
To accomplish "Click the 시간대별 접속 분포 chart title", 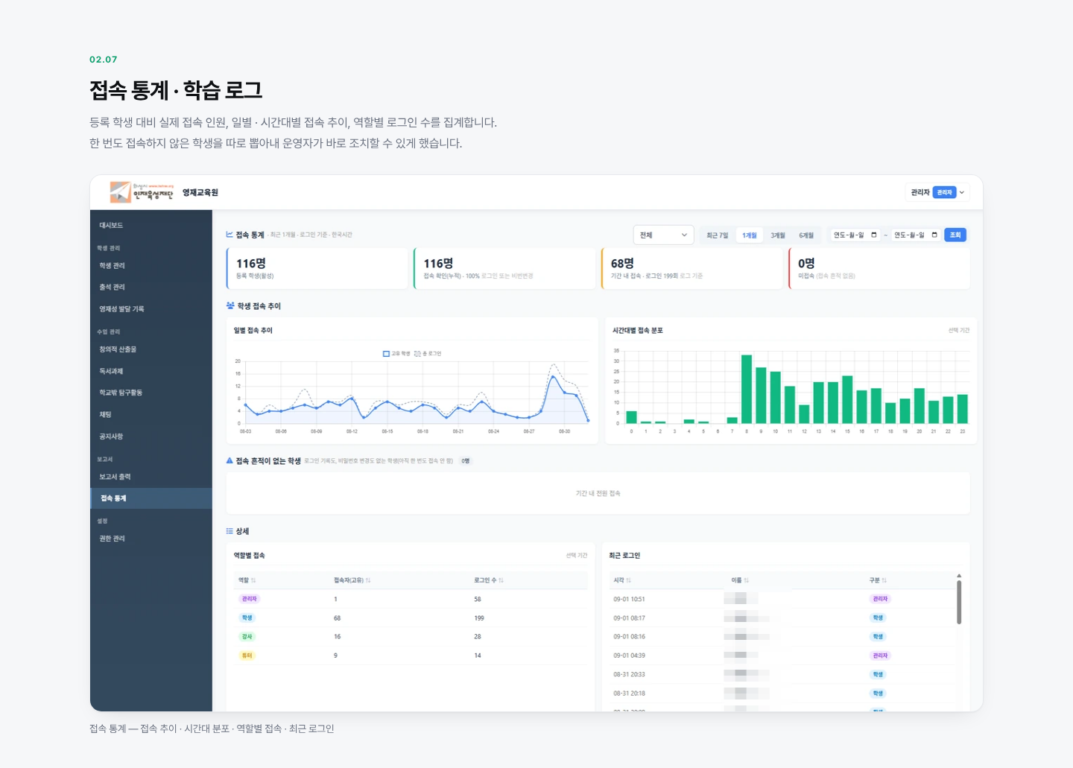I will 638,331.
